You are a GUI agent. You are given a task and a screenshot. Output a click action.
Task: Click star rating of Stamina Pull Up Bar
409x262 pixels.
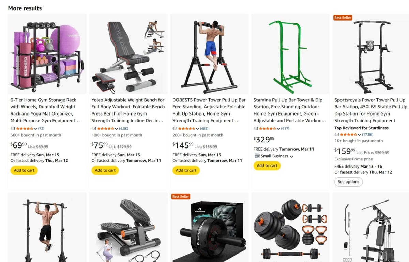(x=268, y=129)
